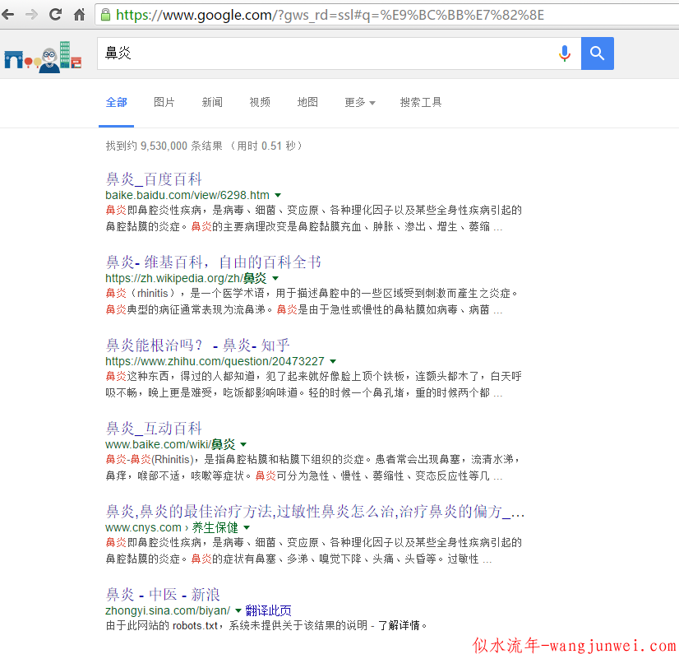
Task: Click the 找到约 9,530,000 条结果 stats text
Action: [x=164, y=146]
